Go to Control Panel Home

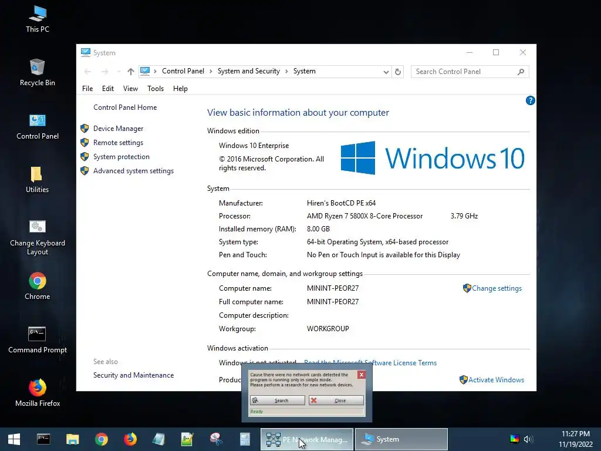[125, 107]
